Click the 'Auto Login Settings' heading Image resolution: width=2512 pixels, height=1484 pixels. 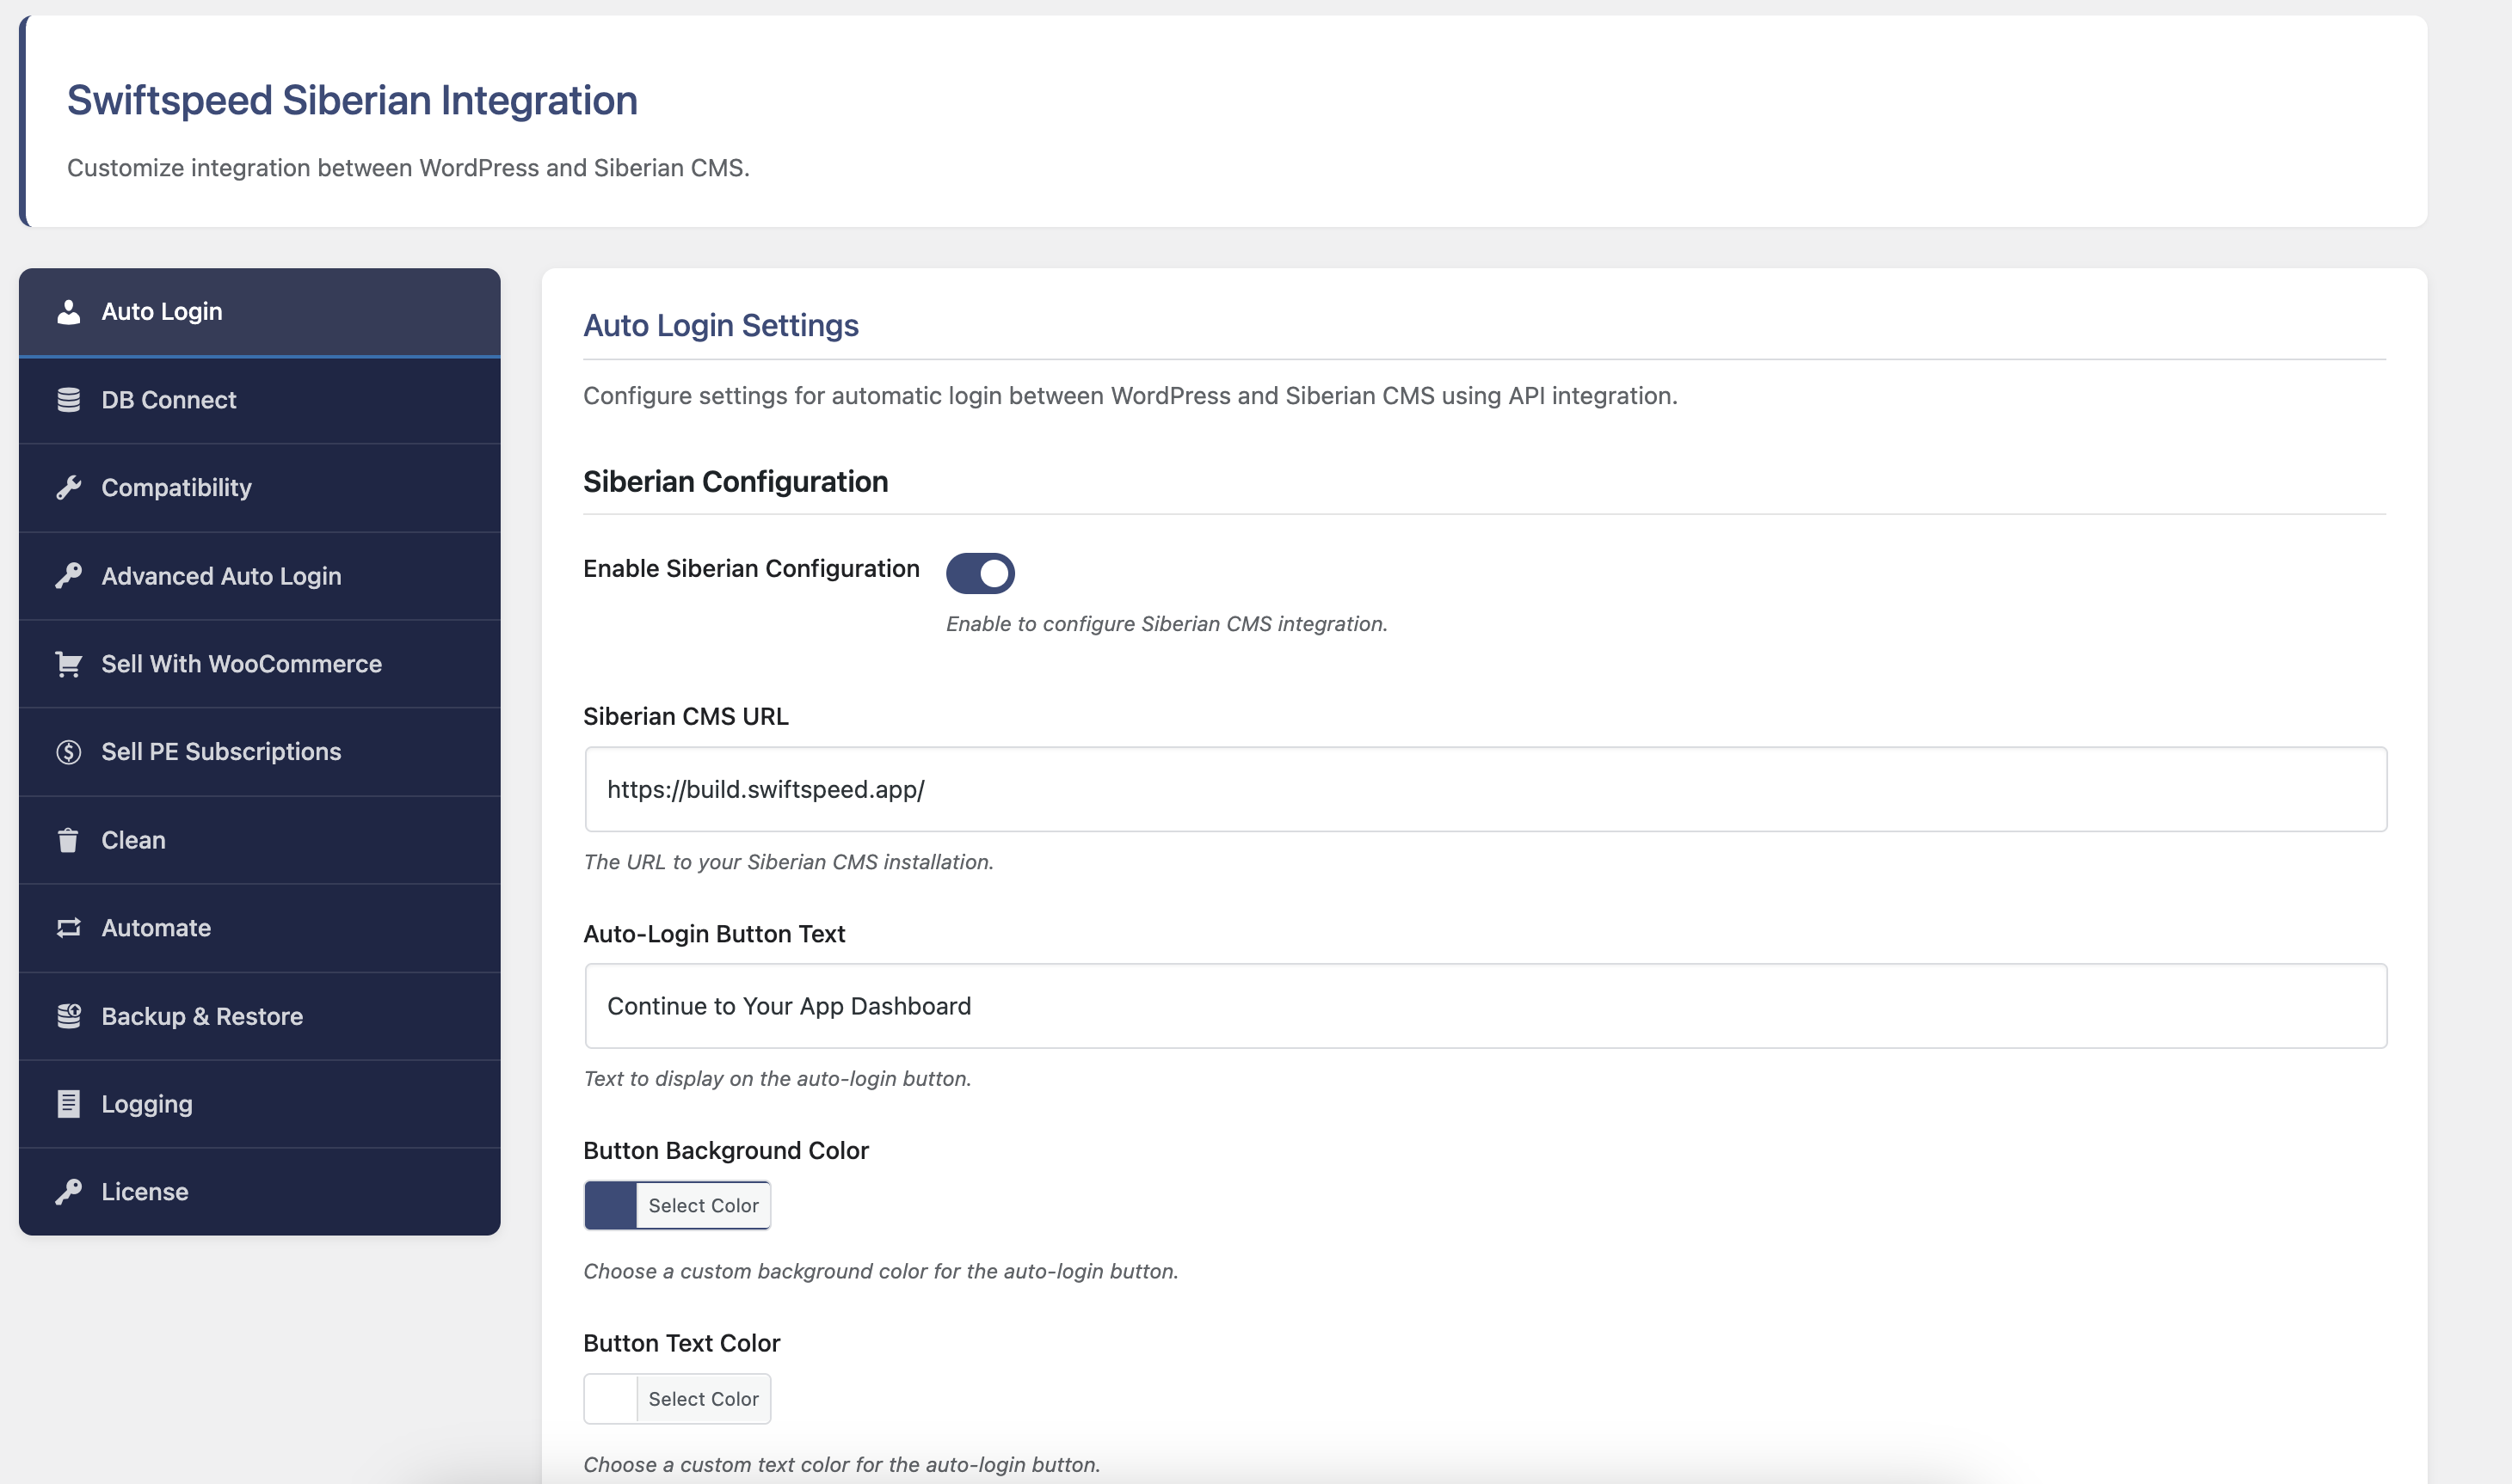coord(720,325)
